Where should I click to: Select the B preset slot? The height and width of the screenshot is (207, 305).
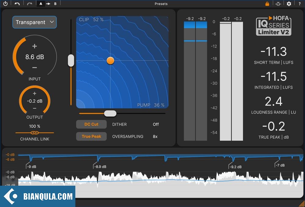click(55, 4)
